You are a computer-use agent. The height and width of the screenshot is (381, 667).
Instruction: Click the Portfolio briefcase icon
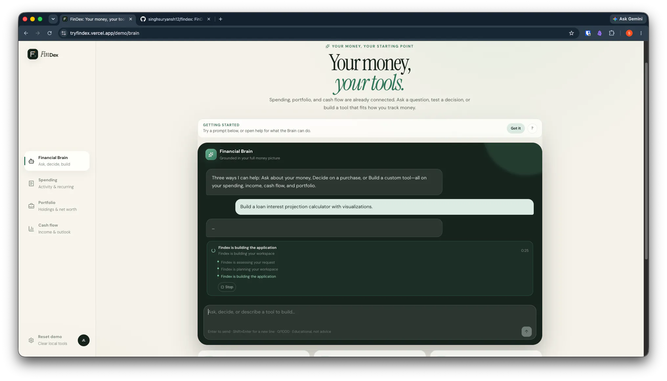coord(31,206)
